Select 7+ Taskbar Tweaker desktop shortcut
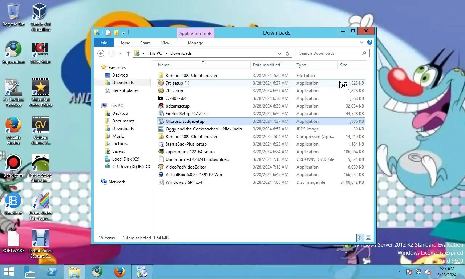This screenshot has height=279, width=465. click(13, 93)
